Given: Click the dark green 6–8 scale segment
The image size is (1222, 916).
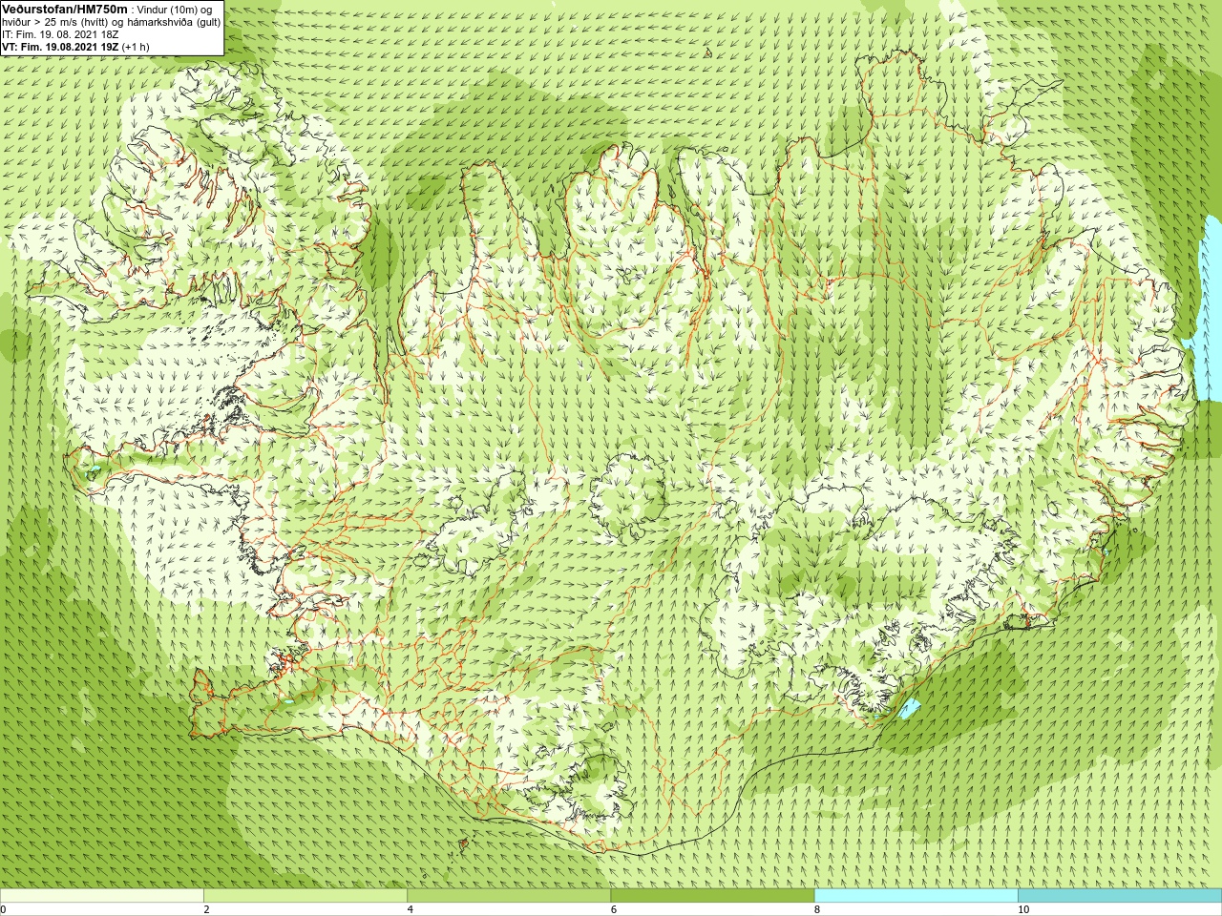Looking at the screenshot, I should (712, 896).
